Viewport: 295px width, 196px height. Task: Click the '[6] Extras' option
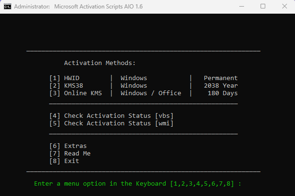[68, 146]
